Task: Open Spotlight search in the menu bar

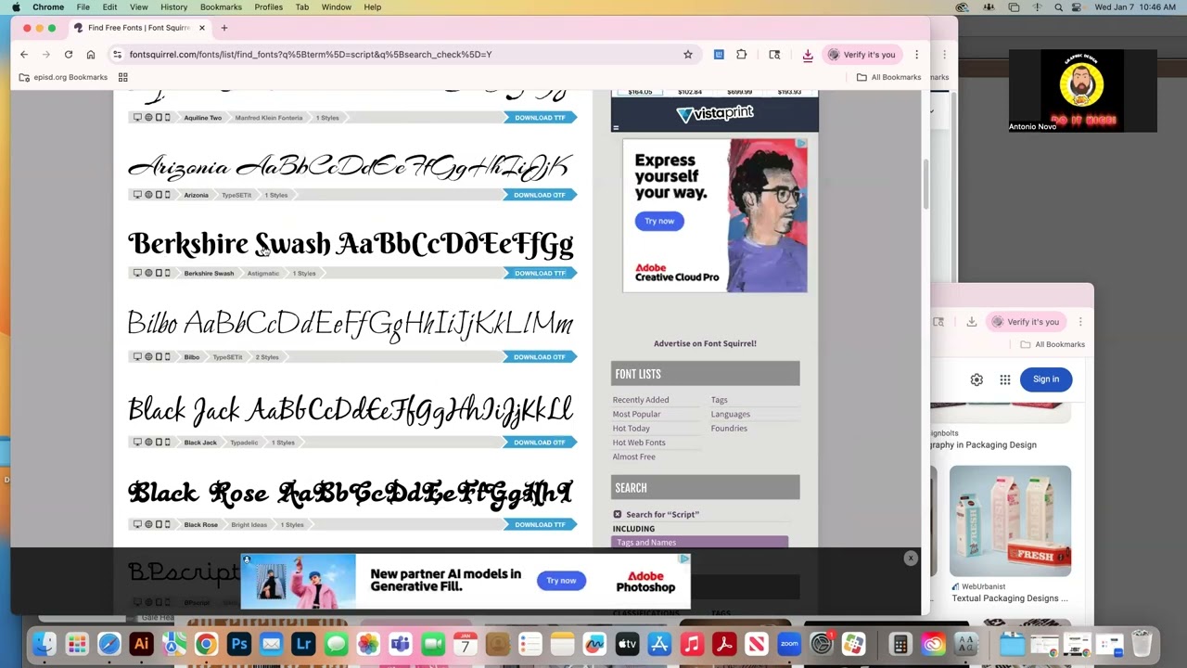Action: [x=1058, y=7]
